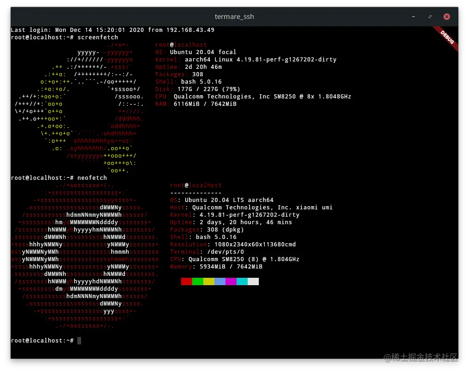
Task: Click the final 'root@localhost:~#' prompt
Action: [42, 341]
